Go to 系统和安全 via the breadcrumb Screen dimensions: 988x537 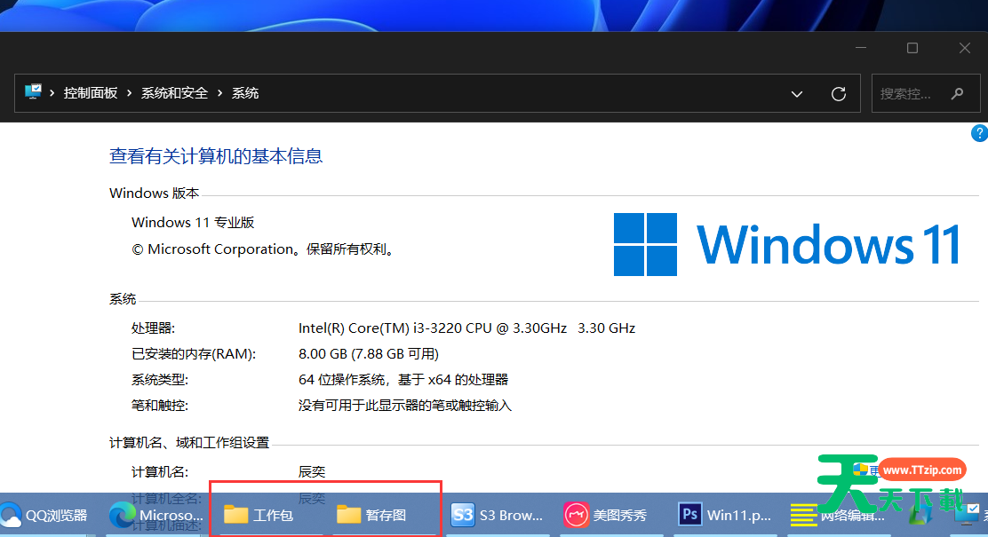(x=175, y=92)
